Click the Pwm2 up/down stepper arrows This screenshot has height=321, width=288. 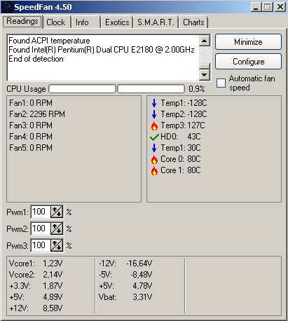click(x=57, y=228)
